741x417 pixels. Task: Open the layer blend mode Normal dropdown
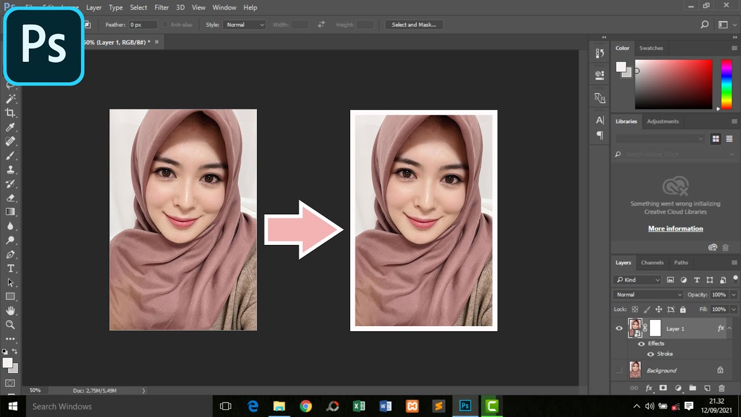pyautogui.click(x=648, y=295)
